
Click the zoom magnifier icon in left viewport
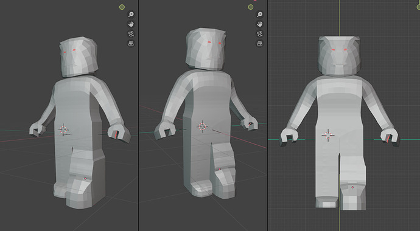point(131,15)
